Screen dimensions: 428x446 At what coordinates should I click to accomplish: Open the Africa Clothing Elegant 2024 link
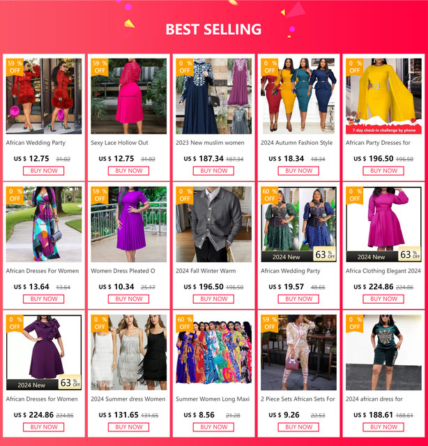(383, 271)
